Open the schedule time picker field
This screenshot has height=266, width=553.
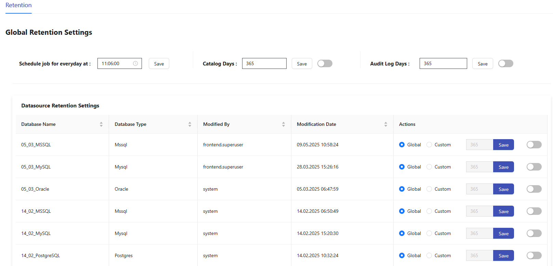pyautogui.click(x=116, y=63)
